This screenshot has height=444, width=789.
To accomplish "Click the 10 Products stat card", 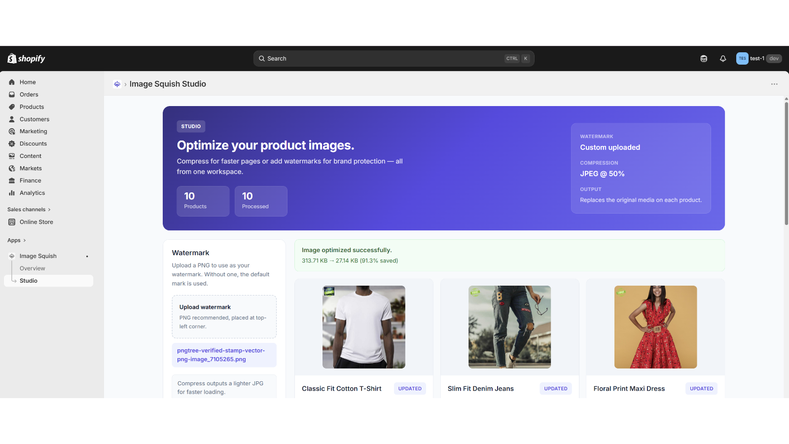I will point(203,201).
